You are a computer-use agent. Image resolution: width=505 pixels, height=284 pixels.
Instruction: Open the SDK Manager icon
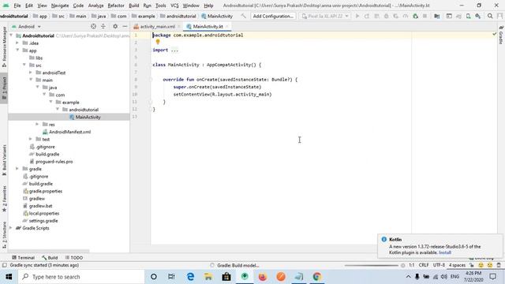point(478,16)
